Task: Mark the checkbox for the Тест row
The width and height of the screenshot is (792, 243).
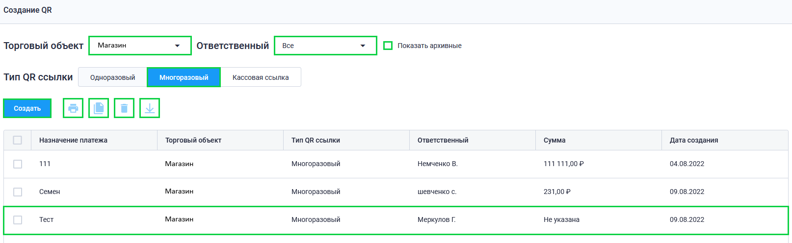Action: [x=18, y=220]
